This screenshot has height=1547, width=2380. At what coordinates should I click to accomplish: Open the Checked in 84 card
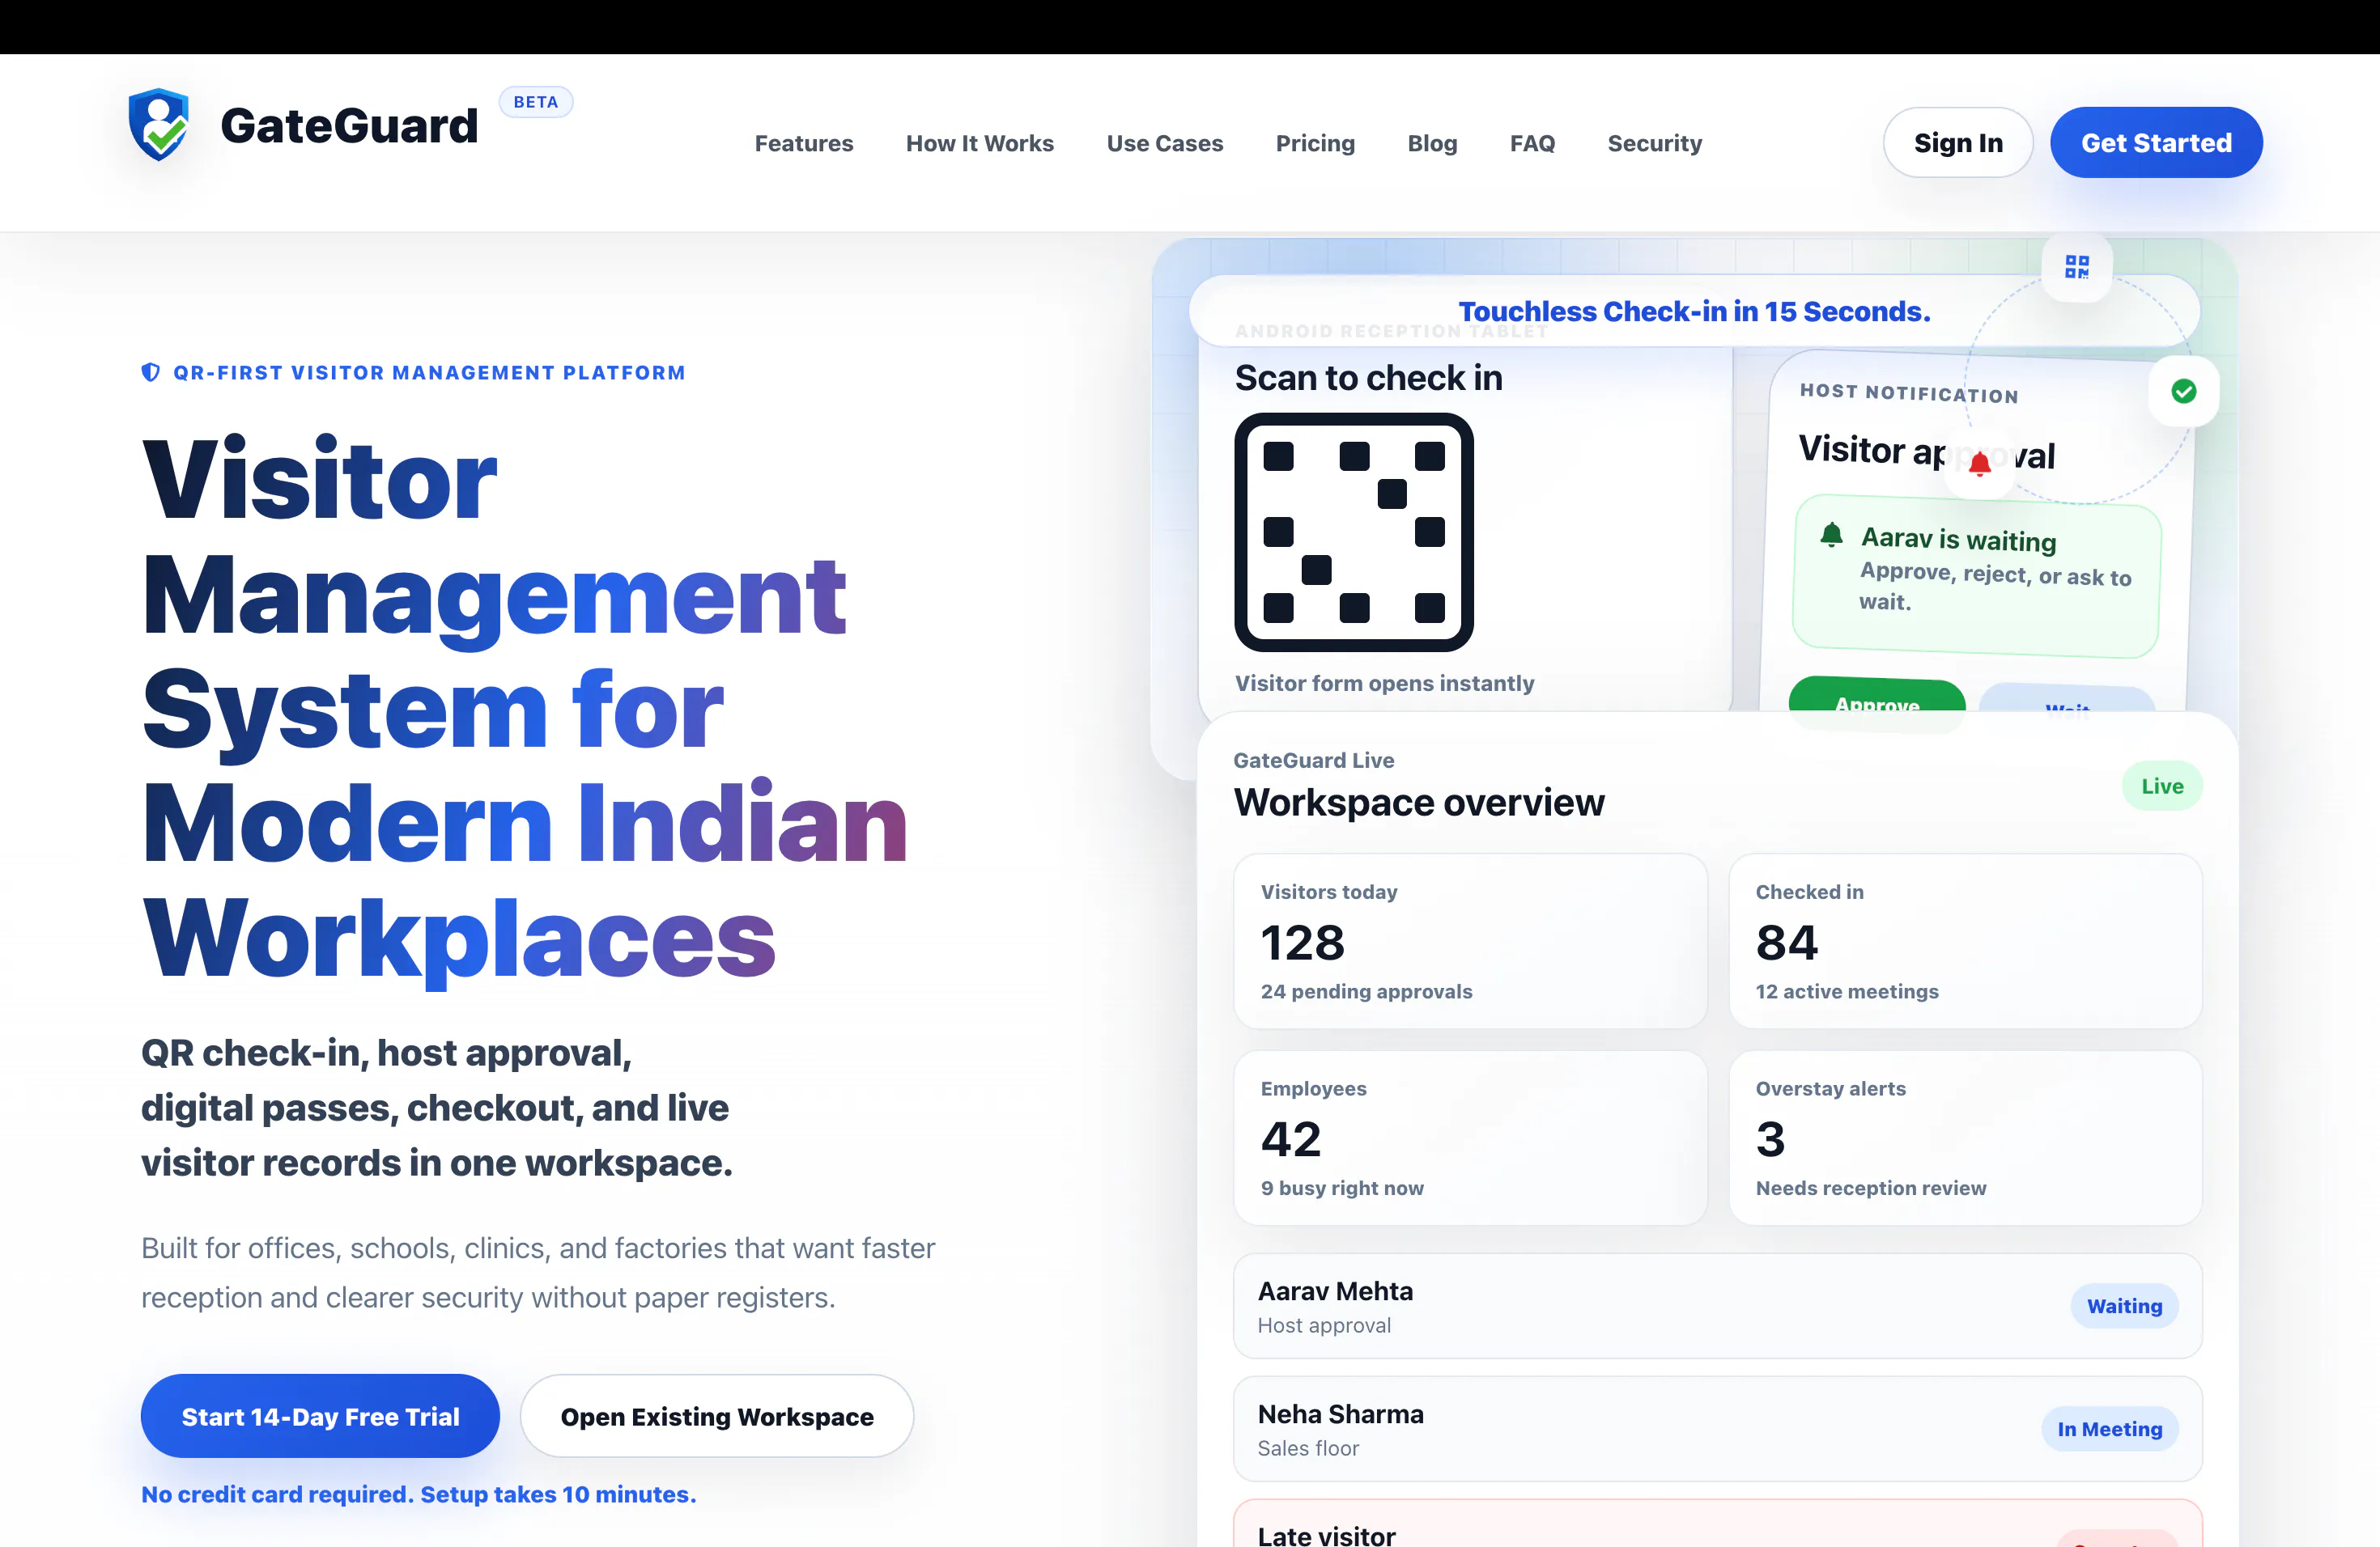(x=1965, y=942)
